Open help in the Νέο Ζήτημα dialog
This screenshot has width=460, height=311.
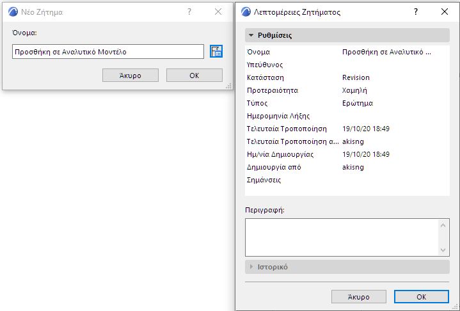[189, 12]
